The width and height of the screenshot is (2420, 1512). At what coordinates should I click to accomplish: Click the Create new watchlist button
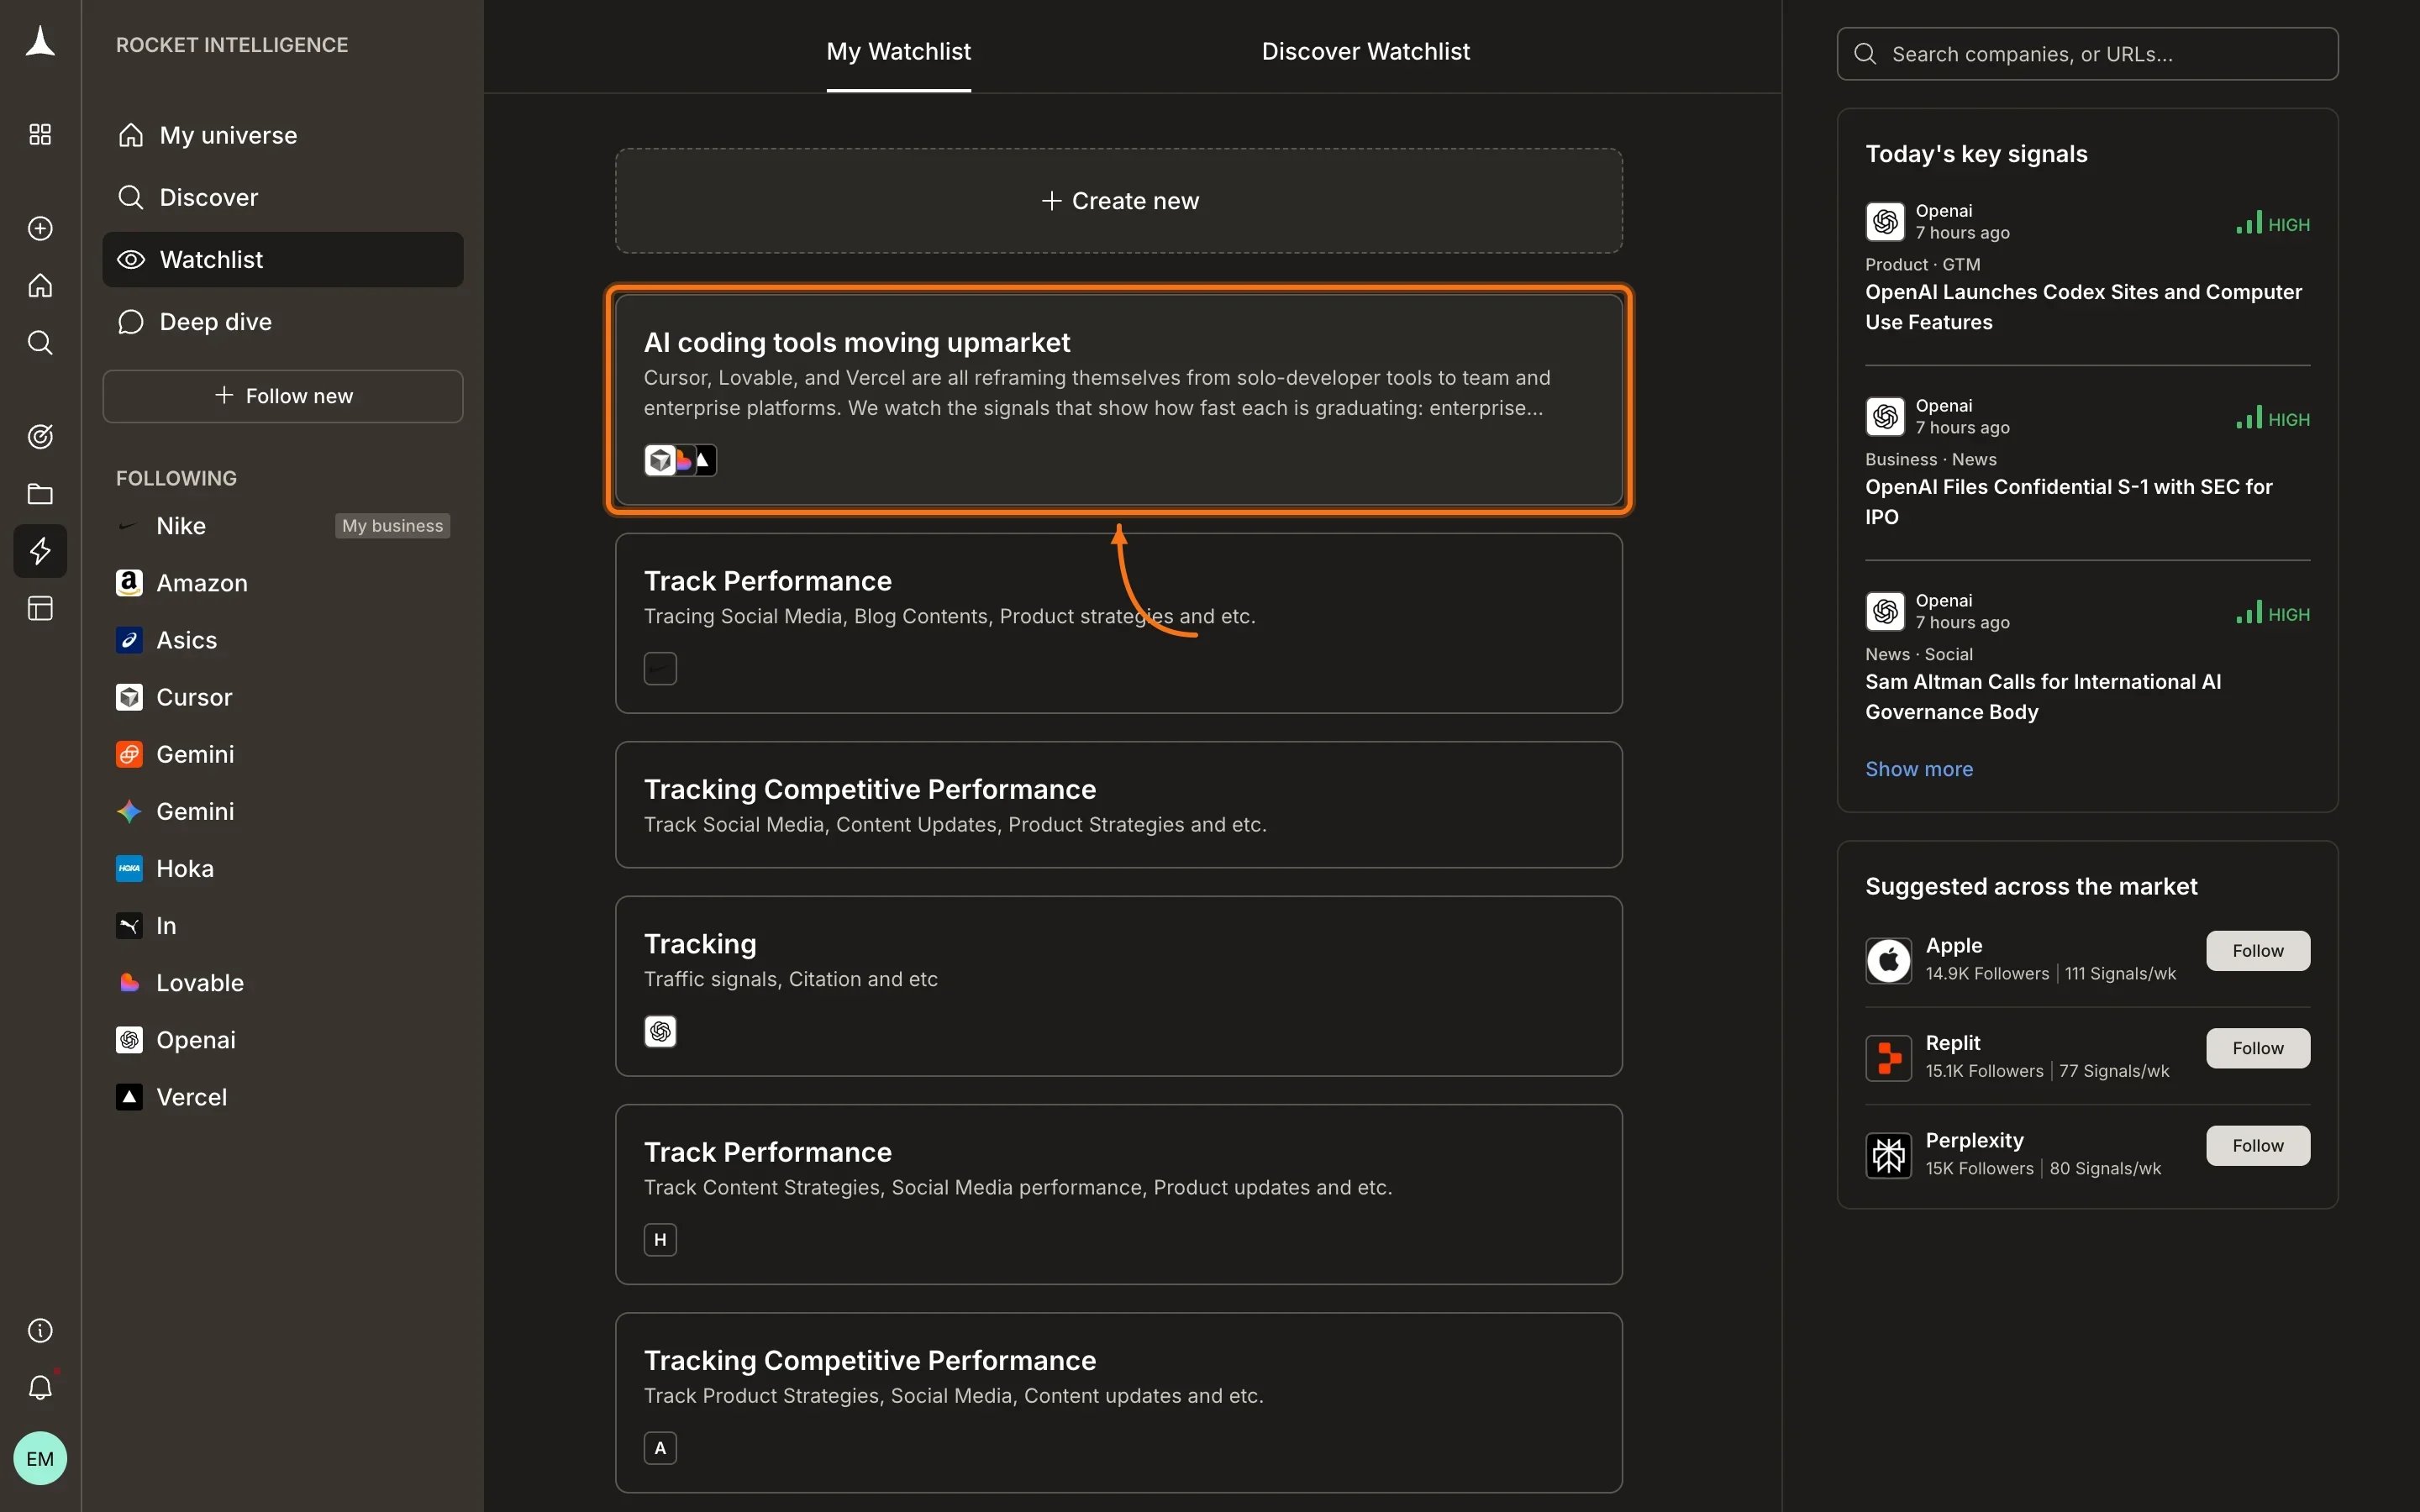coord(1118,201)
